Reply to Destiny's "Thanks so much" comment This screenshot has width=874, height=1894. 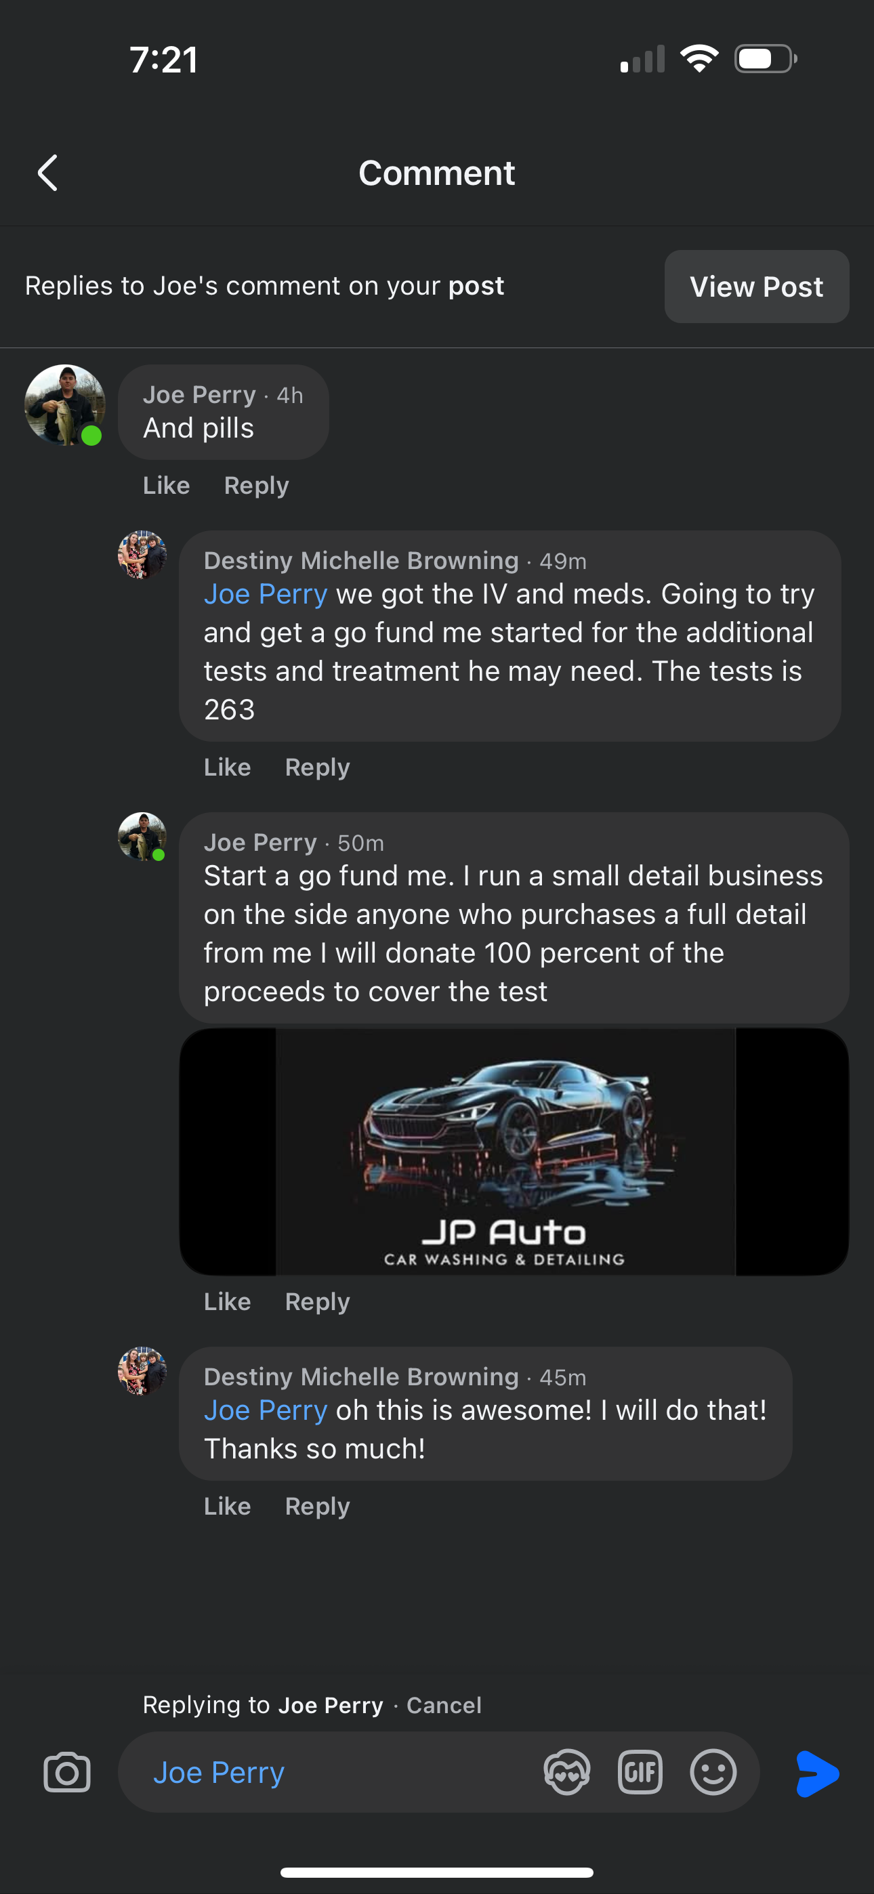tap(317, 1506)
